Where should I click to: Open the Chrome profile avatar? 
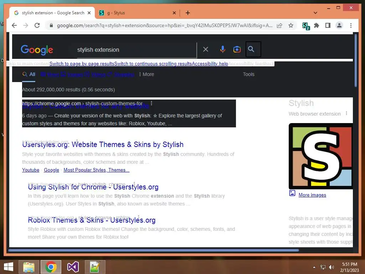pyautogui.click(x=339, y=25)
